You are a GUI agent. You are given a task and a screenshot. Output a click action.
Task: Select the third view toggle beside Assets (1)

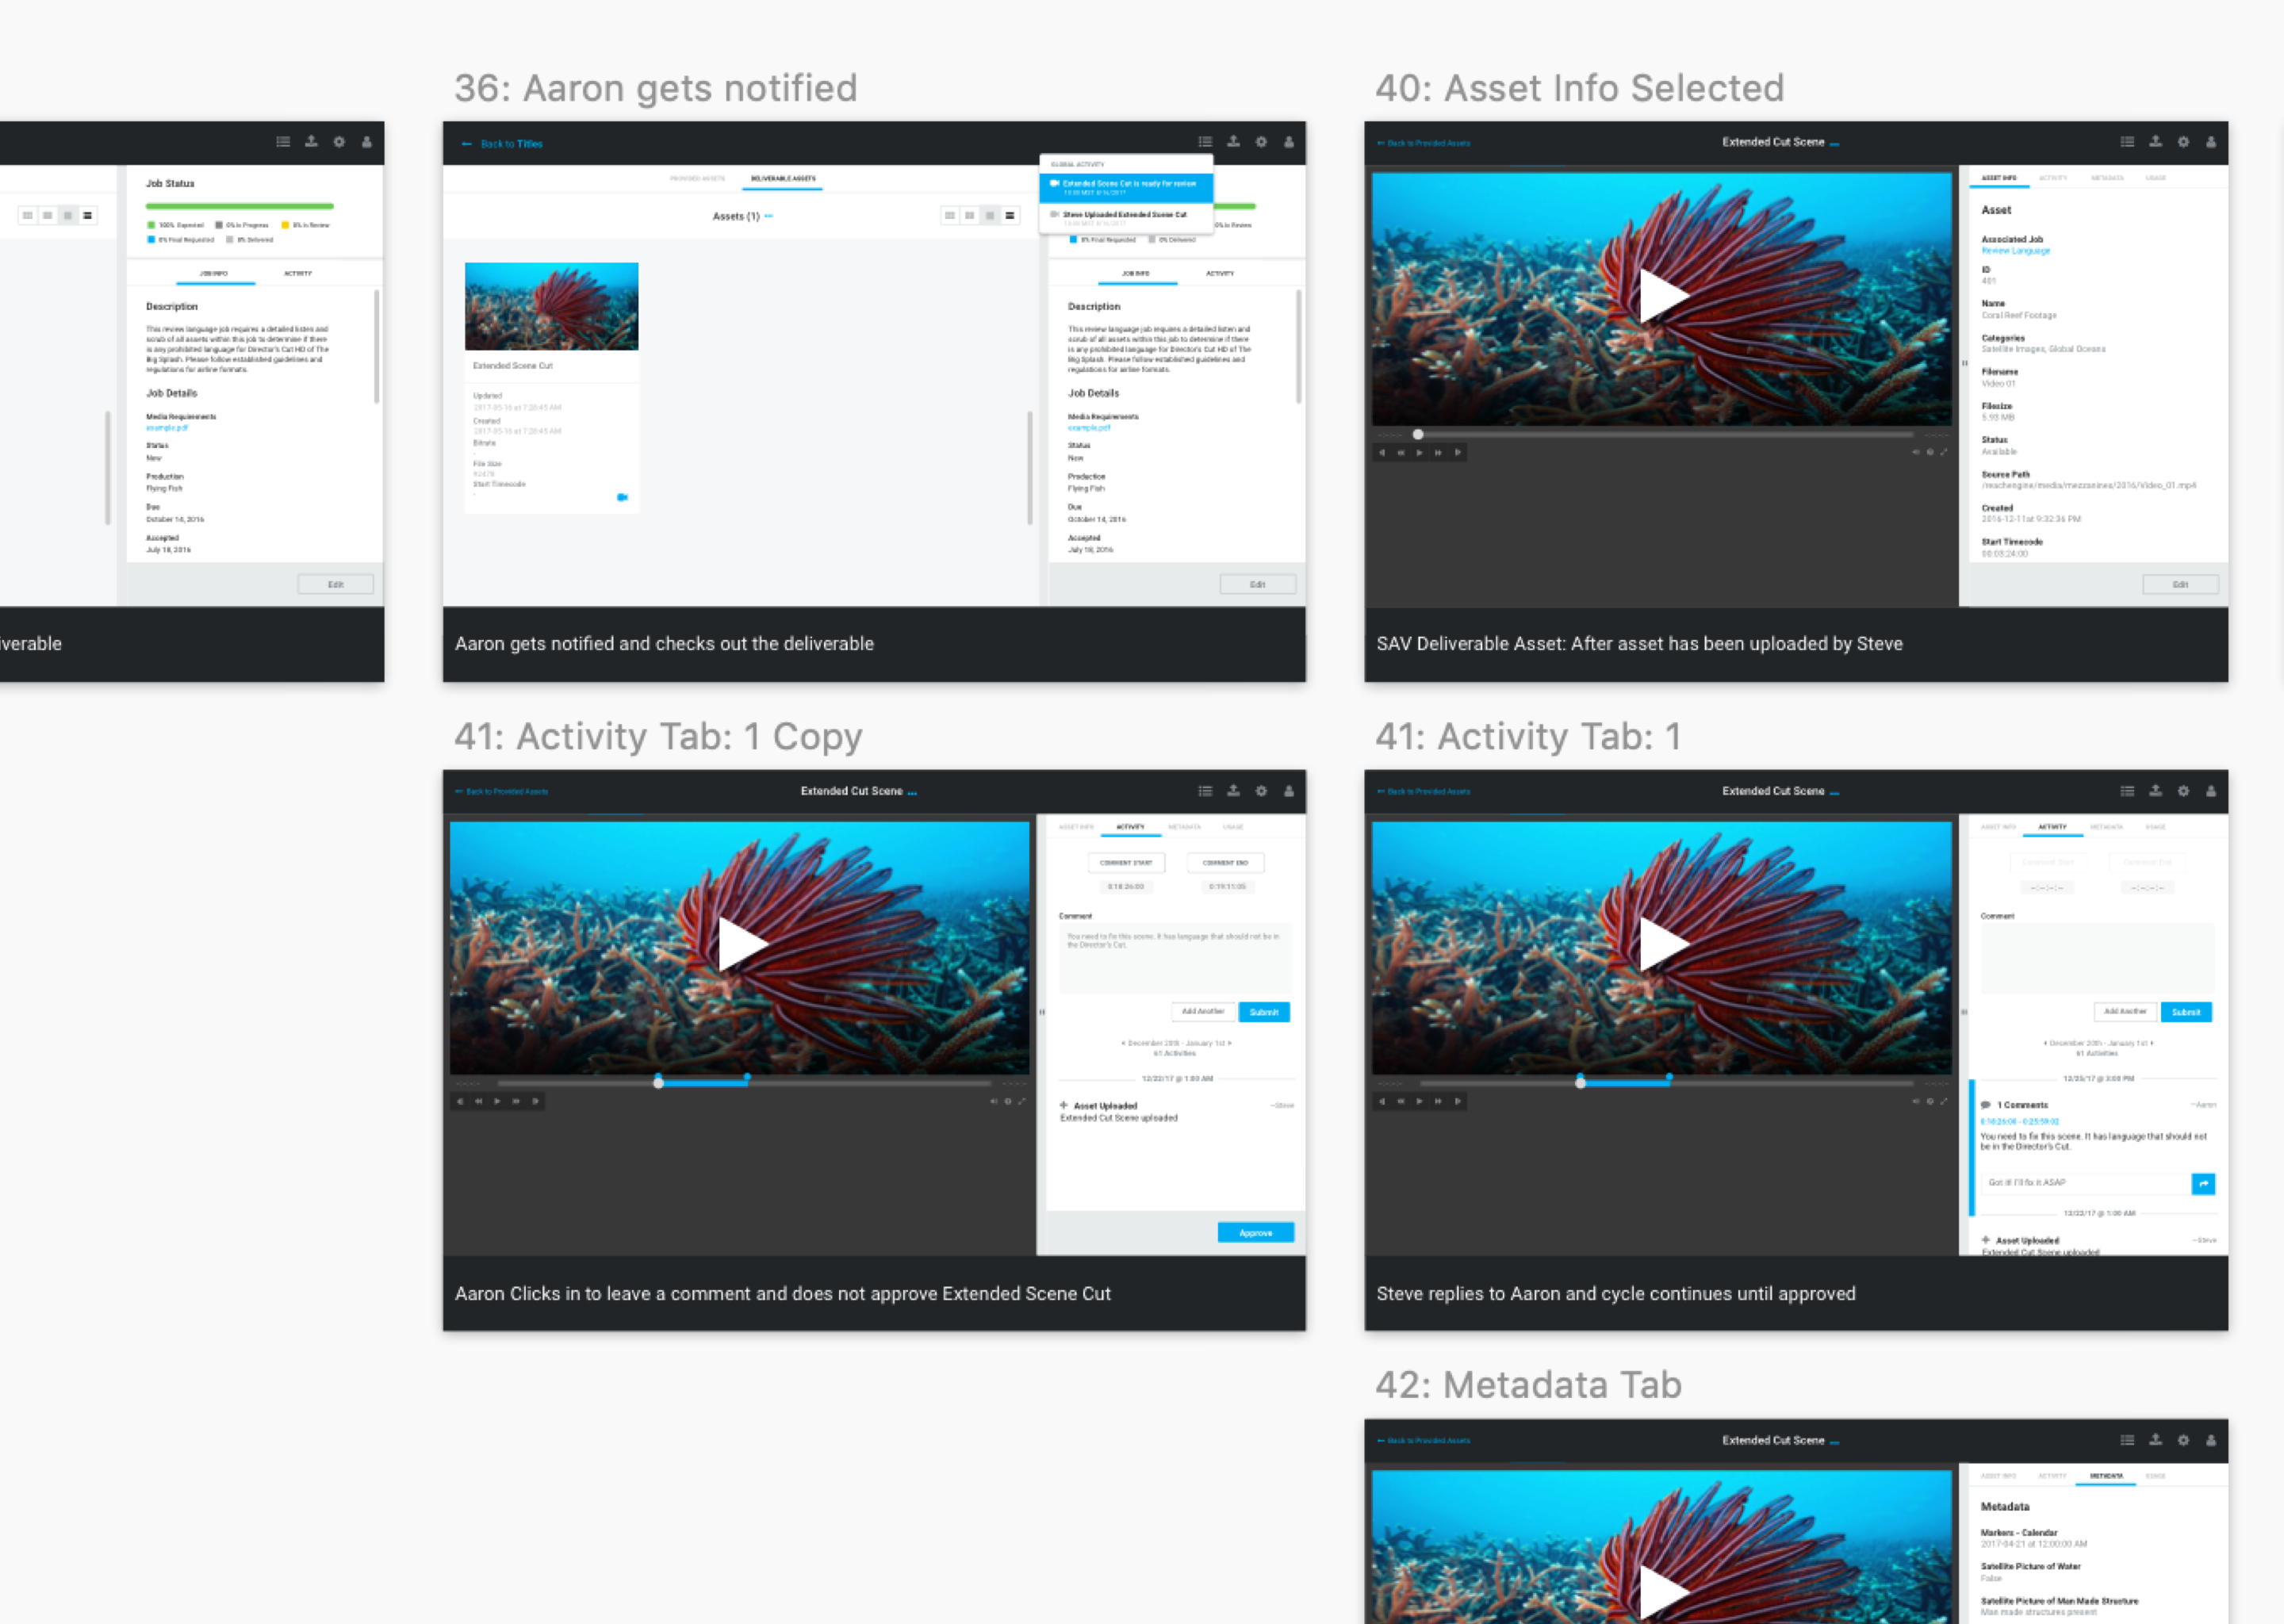coord(990,215)
